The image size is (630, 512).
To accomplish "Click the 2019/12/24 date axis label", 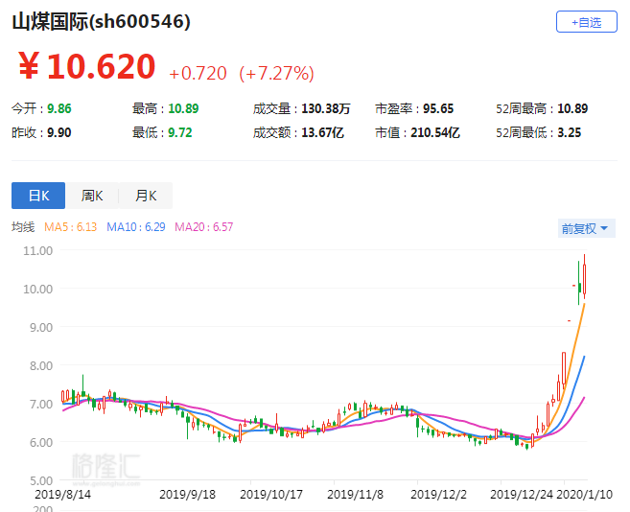I will tap(522, 495).
